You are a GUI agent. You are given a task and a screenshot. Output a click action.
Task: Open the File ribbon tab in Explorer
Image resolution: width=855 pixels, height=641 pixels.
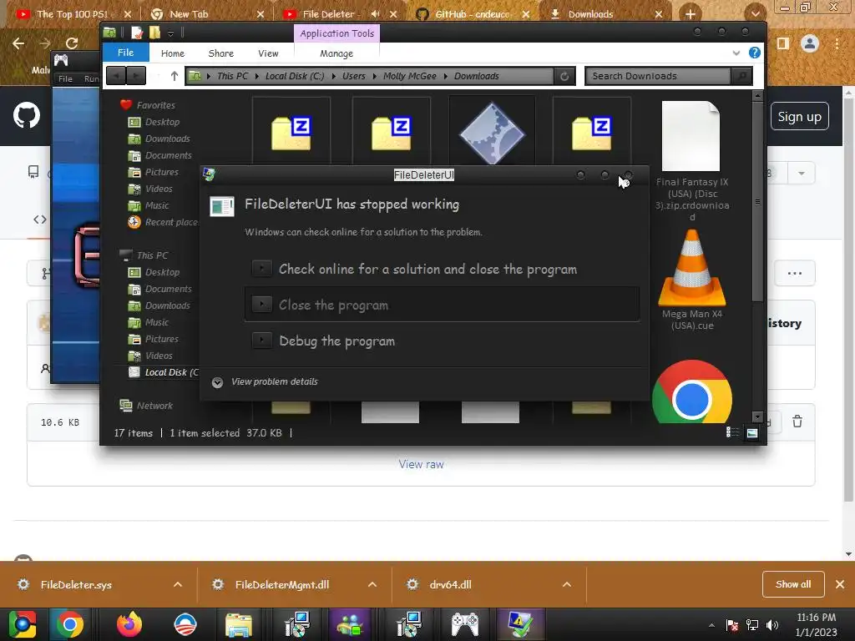click(125, 53)
